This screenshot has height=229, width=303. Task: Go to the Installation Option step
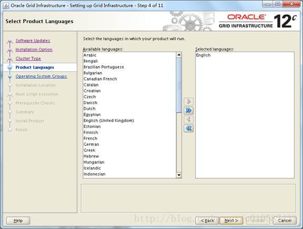tap(34, 49)
